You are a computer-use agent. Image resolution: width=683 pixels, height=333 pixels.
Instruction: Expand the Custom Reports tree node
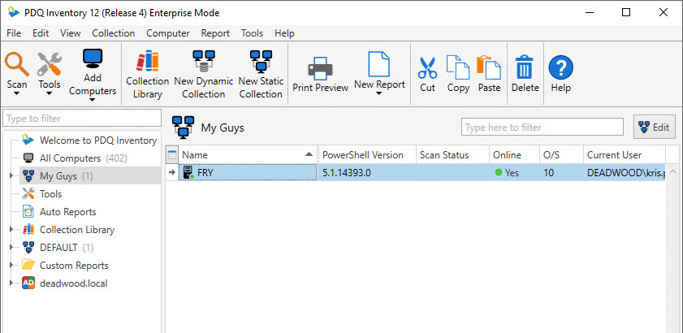pyautogui.click(x=11, y=266)
